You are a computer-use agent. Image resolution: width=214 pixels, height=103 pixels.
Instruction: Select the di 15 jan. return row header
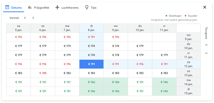point(189,91)
